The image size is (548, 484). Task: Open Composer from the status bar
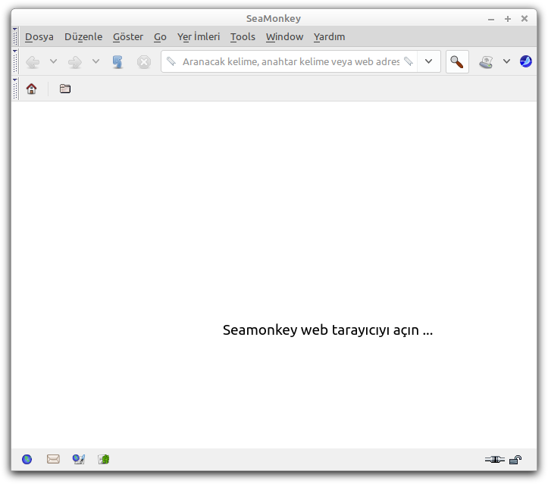point(78,459)
